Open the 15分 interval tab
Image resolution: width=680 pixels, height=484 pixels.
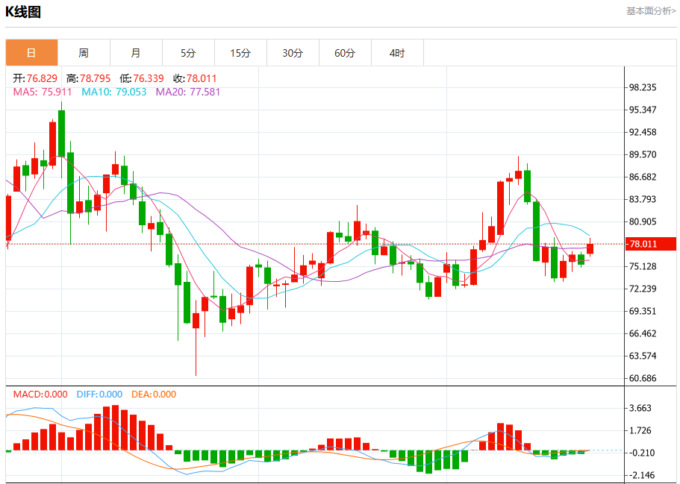coord(240,53)
